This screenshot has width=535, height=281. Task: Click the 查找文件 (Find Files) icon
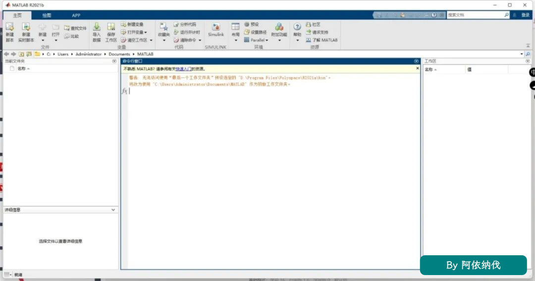[x=67, y=28]
